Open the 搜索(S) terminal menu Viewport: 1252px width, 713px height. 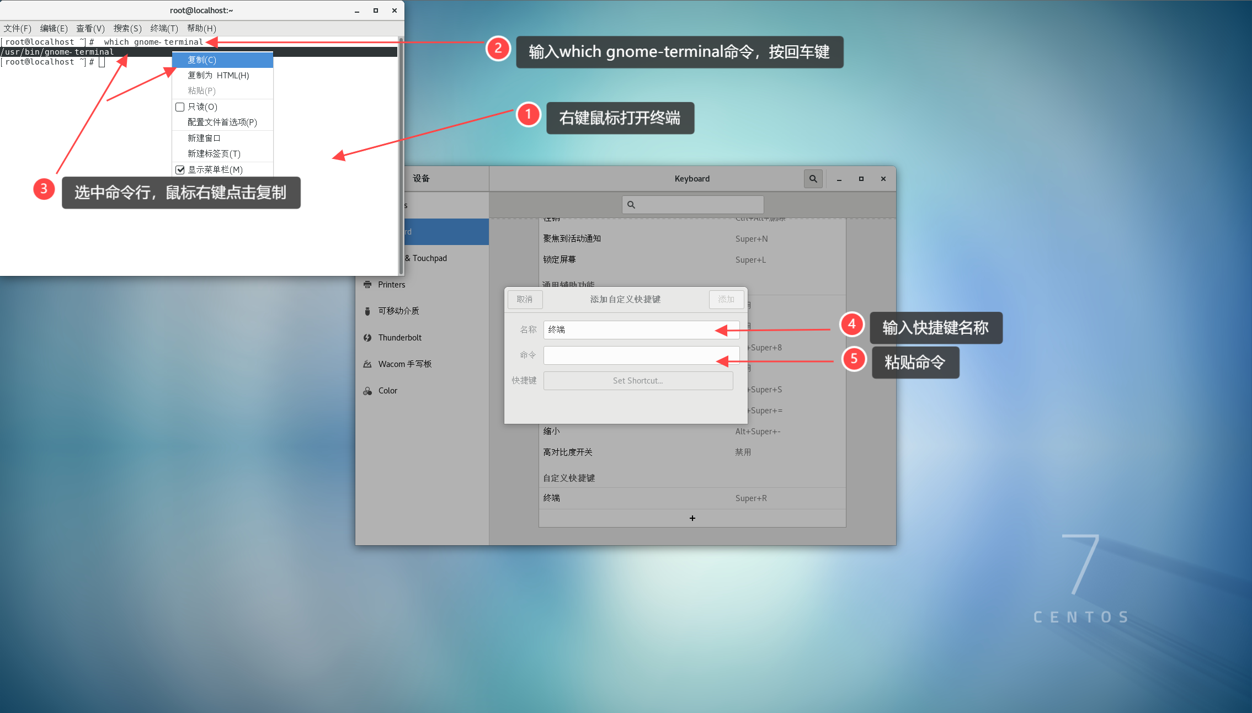127,28
